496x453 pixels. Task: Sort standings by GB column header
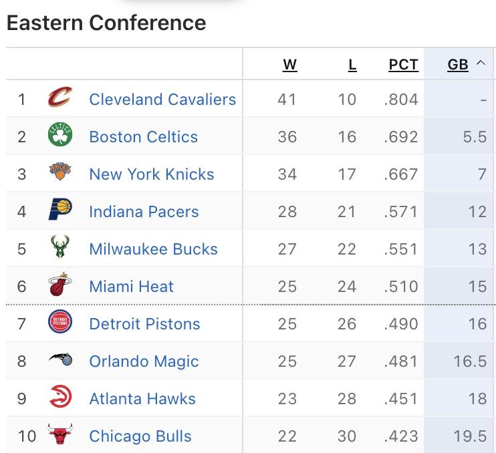458,65
